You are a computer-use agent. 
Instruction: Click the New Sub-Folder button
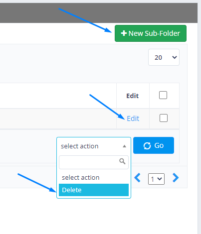151,33
